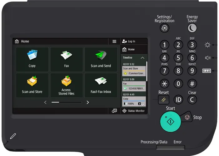The image size is (219, 156).
Task: Select the Copy 100% timeline entry
Action: [x=134, y=101]
